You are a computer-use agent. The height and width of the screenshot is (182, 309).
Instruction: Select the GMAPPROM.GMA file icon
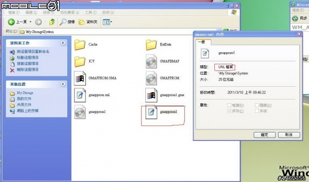(80, 78)
